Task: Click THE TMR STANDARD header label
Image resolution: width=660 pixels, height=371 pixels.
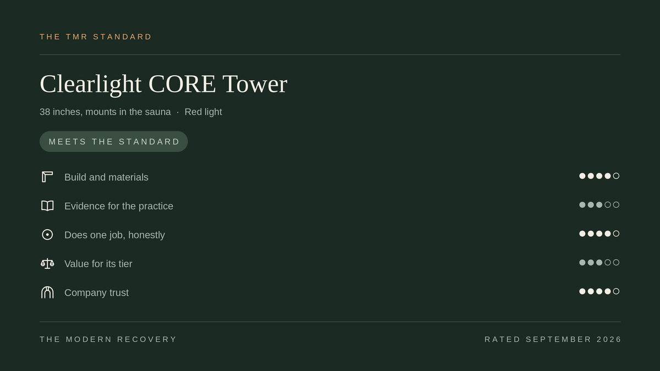Action: click(96, 37)
